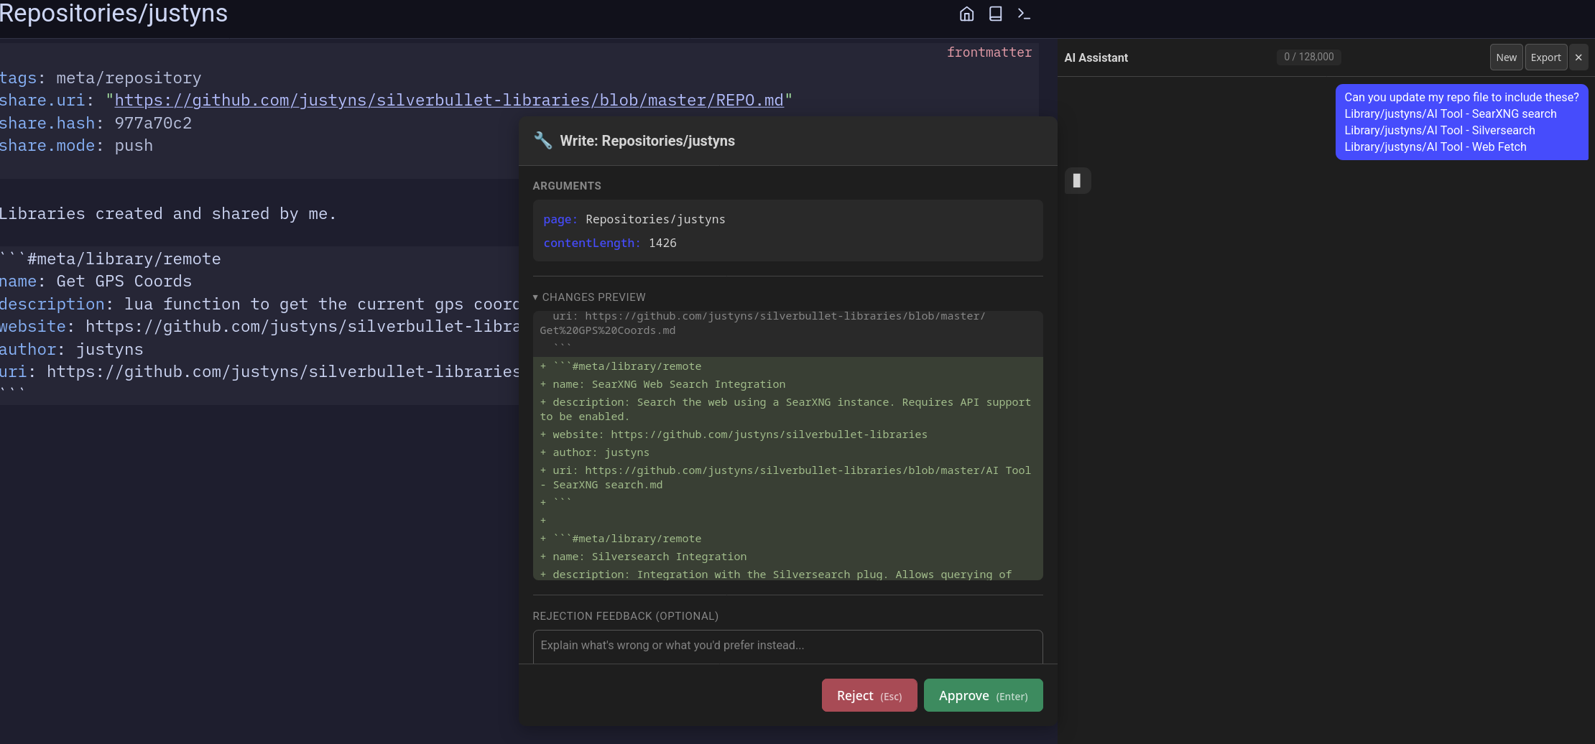Reject the proposed page changes
Viewport: 1595px width, 744px height.
pos(869,695)
